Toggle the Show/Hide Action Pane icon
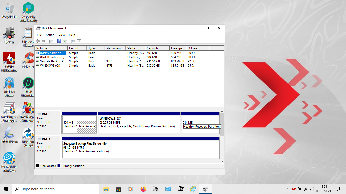Screen dimensions: 346x194 pos(65,41)
